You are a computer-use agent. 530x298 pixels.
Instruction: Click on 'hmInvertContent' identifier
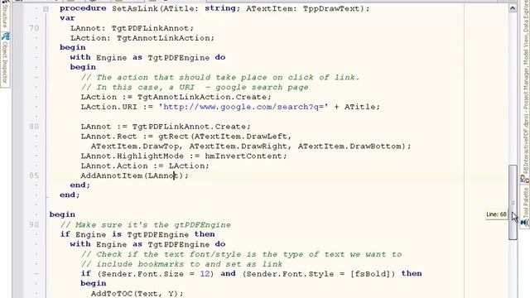[243, 156]
